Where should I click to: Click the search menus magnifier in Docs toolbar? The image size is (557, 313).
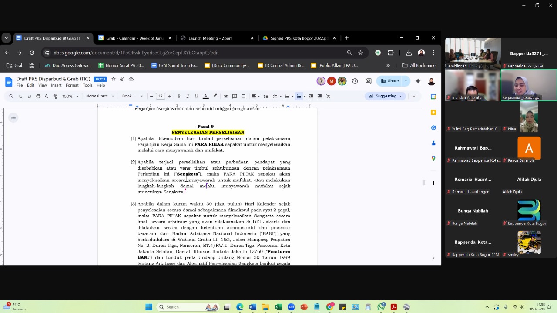coord(11,96)
